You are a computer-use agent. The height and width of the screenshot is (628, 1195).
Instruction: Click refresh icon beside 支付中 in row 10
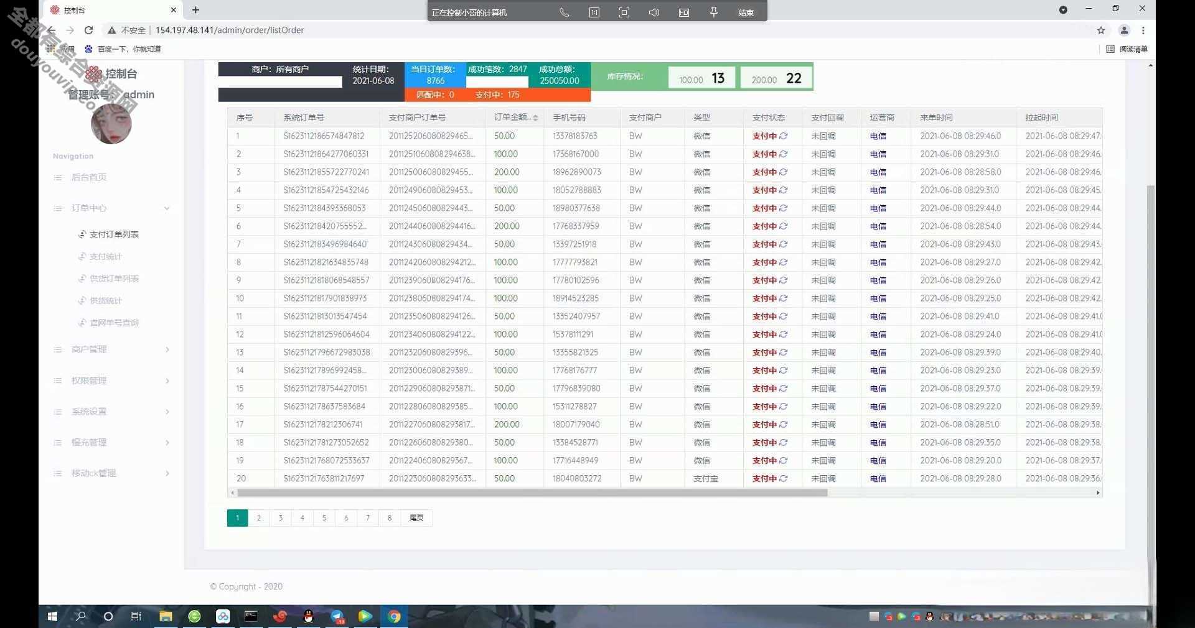pyautogui.click(x=784, y=298)
